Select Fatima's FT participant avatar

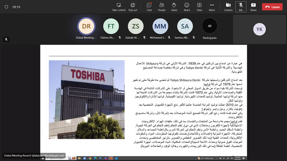111,26
